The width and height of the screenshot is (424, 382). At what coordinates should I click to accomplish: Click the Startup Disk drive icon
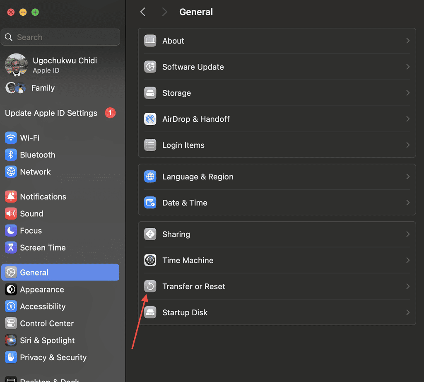[150, 312]
